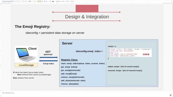Open the Layout menu button
The height and width of the screenshot is (97, 173).
pyautogui.click(x=63, y=1)
